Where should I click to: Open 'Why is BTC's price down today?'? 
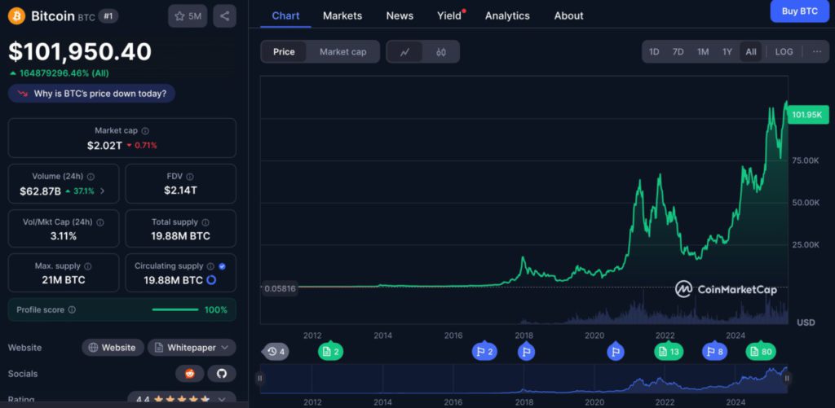coord(91,94)
